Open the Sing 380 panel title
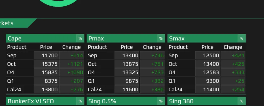The height and width of the screenshot is (106, 264). [x=181, y=101]
